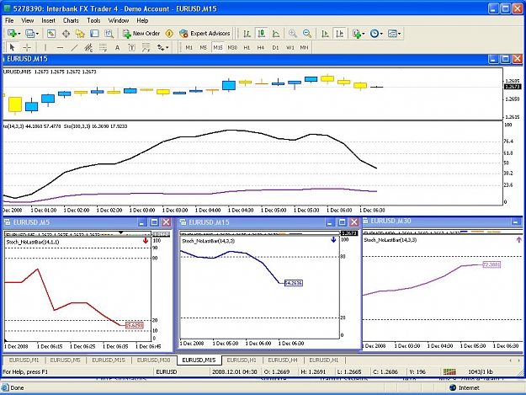The image size is (526, 395).
Task: Expand the new chart dropdown arrow
Action: [19, 33]
